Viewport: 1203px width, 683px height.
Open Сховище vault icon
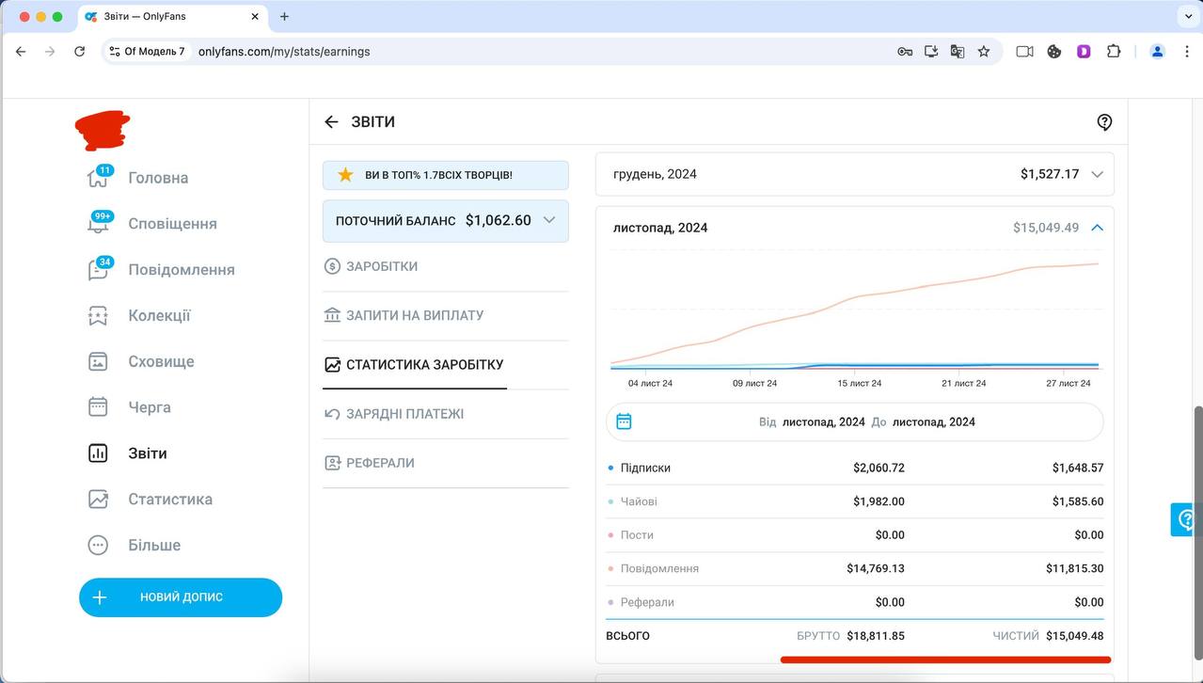pos(98,361)
